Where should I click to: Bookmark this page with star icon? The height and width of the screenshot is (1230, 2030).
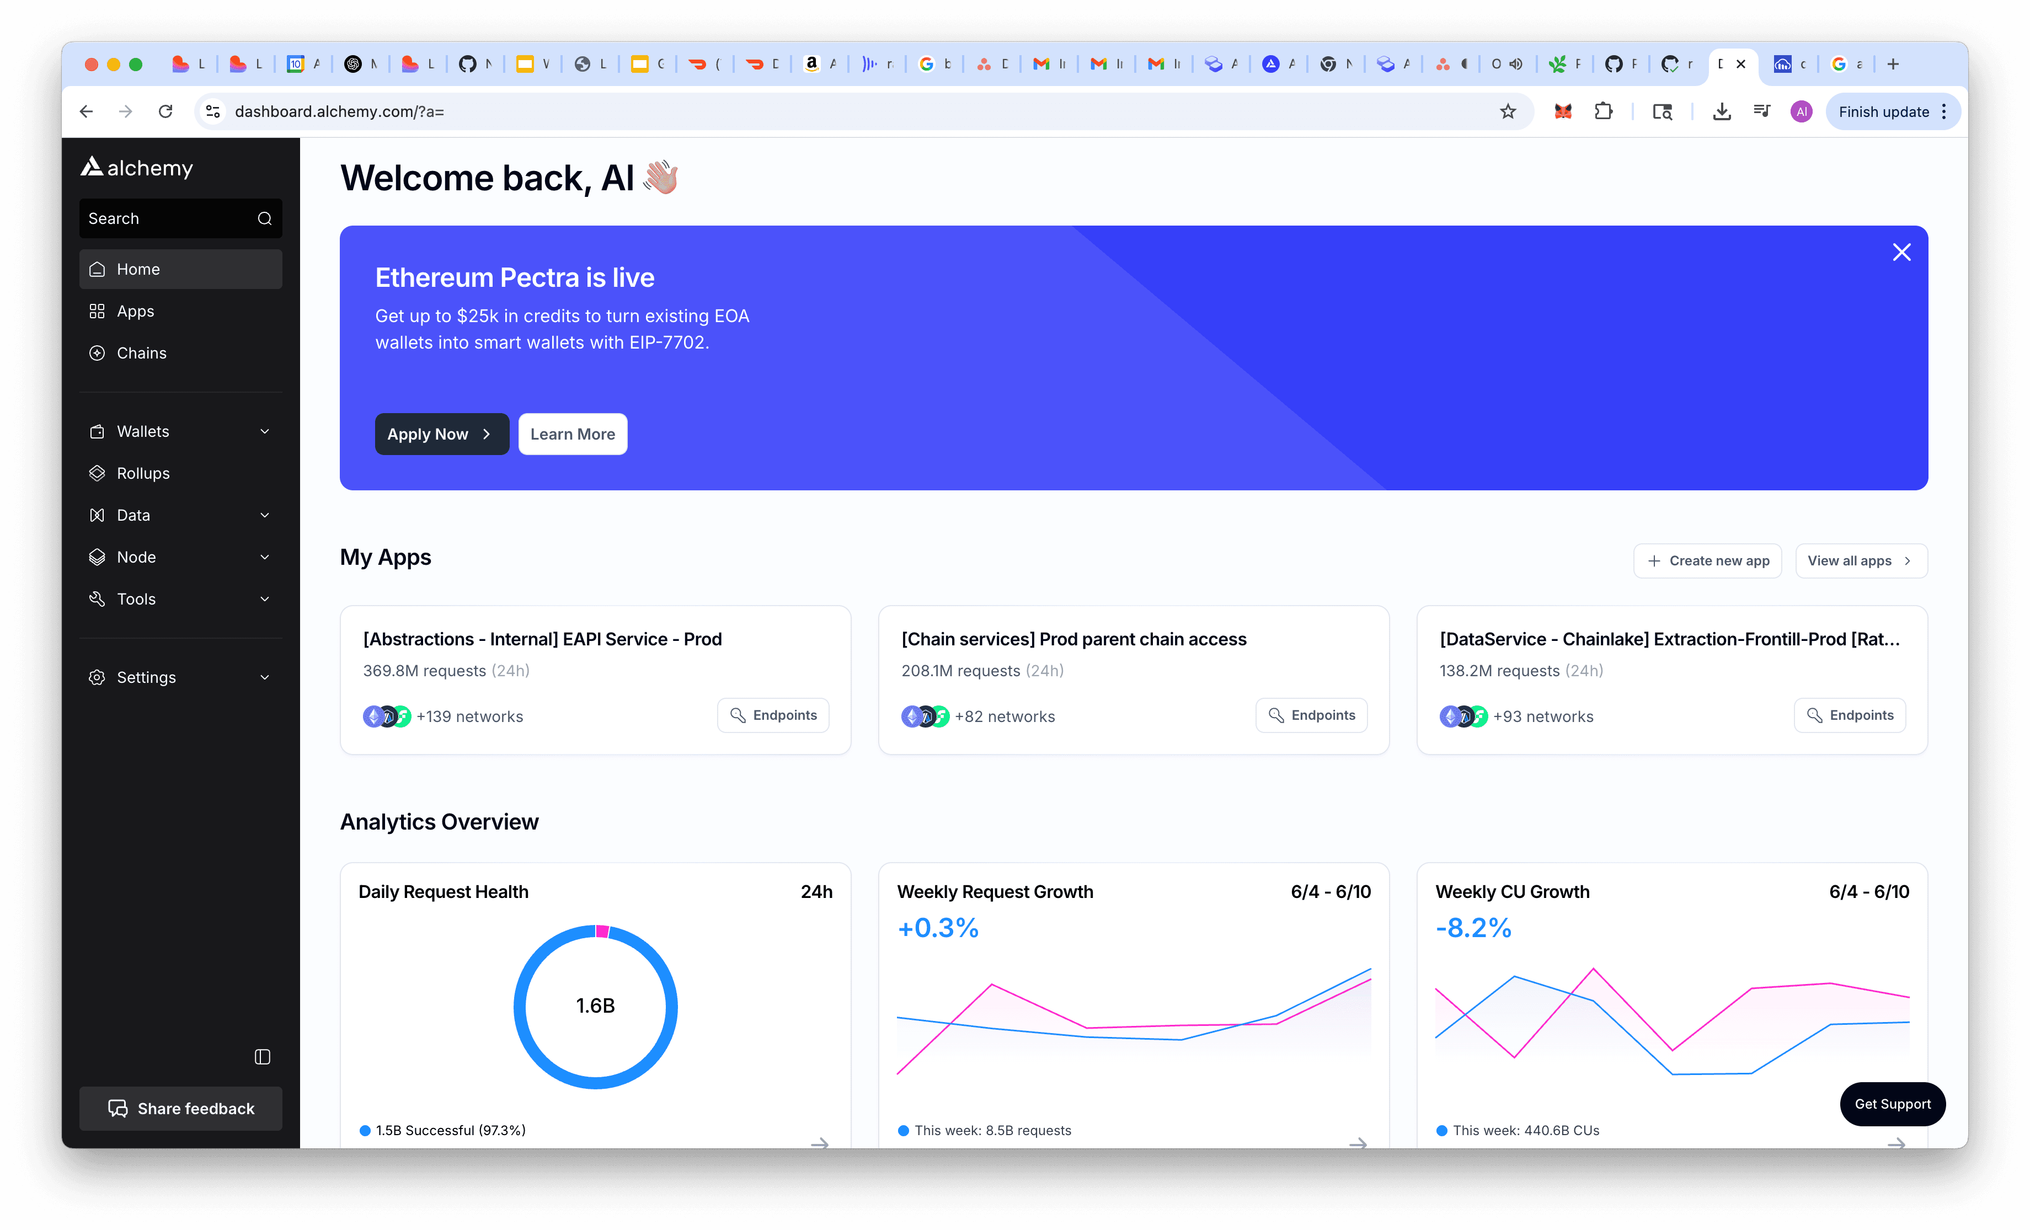1508,111
